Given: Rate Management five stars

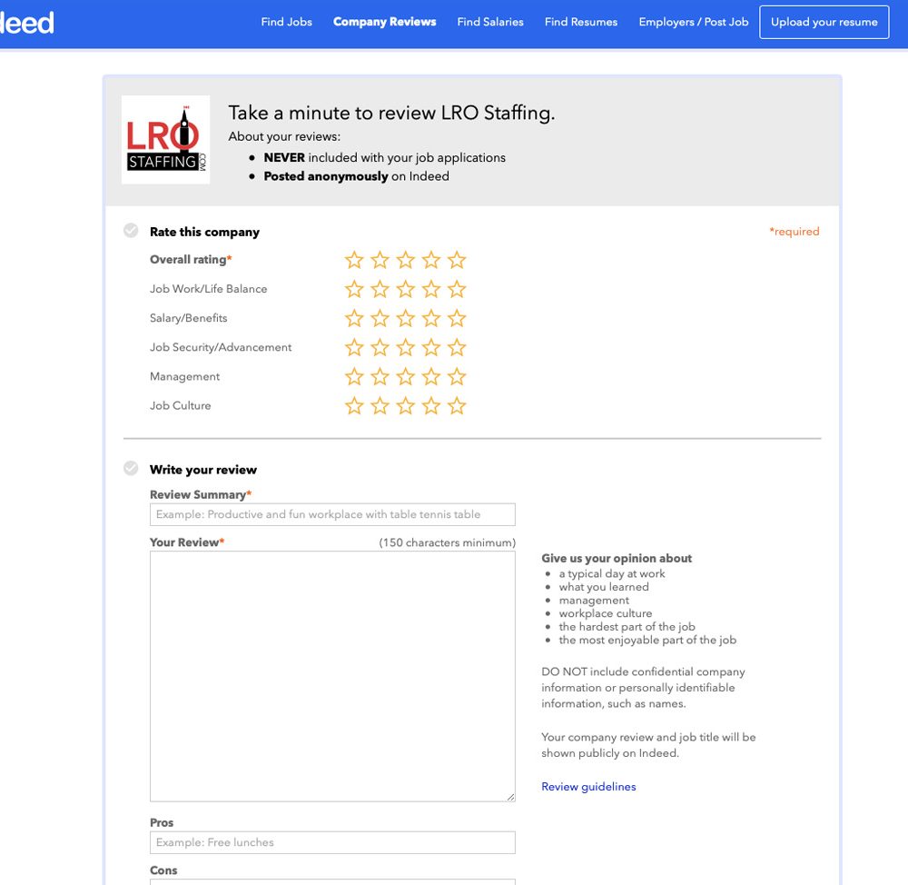Looking at the screenshot, I should tap(457, 377).
